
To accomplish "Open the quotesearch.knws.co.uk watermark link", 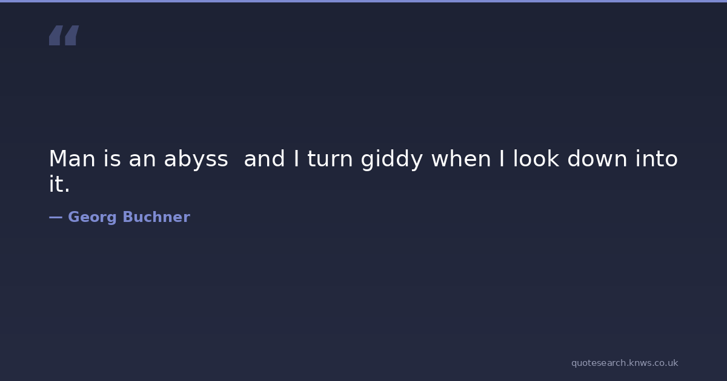I will point(624,363).
